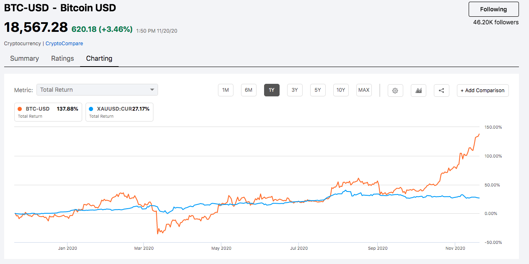Click the 1:50 PM 11/20/20 timestamp

click(157, 31)
